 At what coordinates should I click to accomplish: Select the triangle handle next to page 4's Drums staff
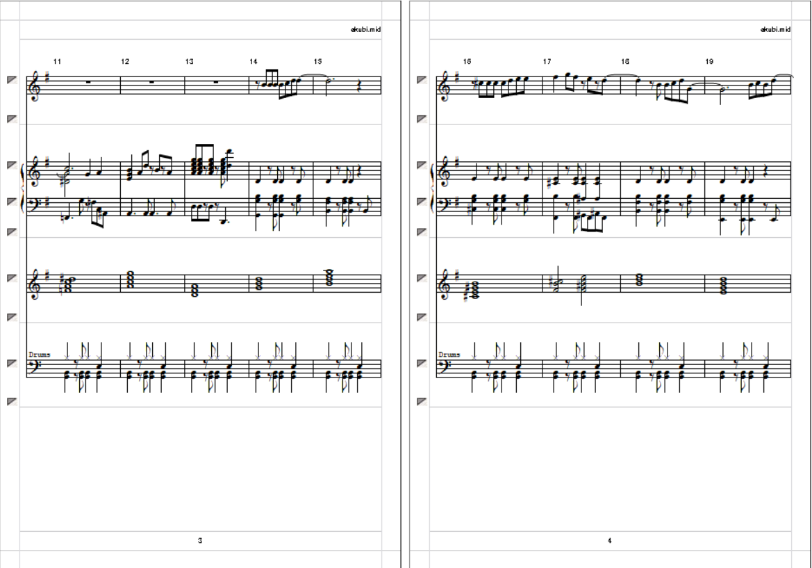point(422,364)
